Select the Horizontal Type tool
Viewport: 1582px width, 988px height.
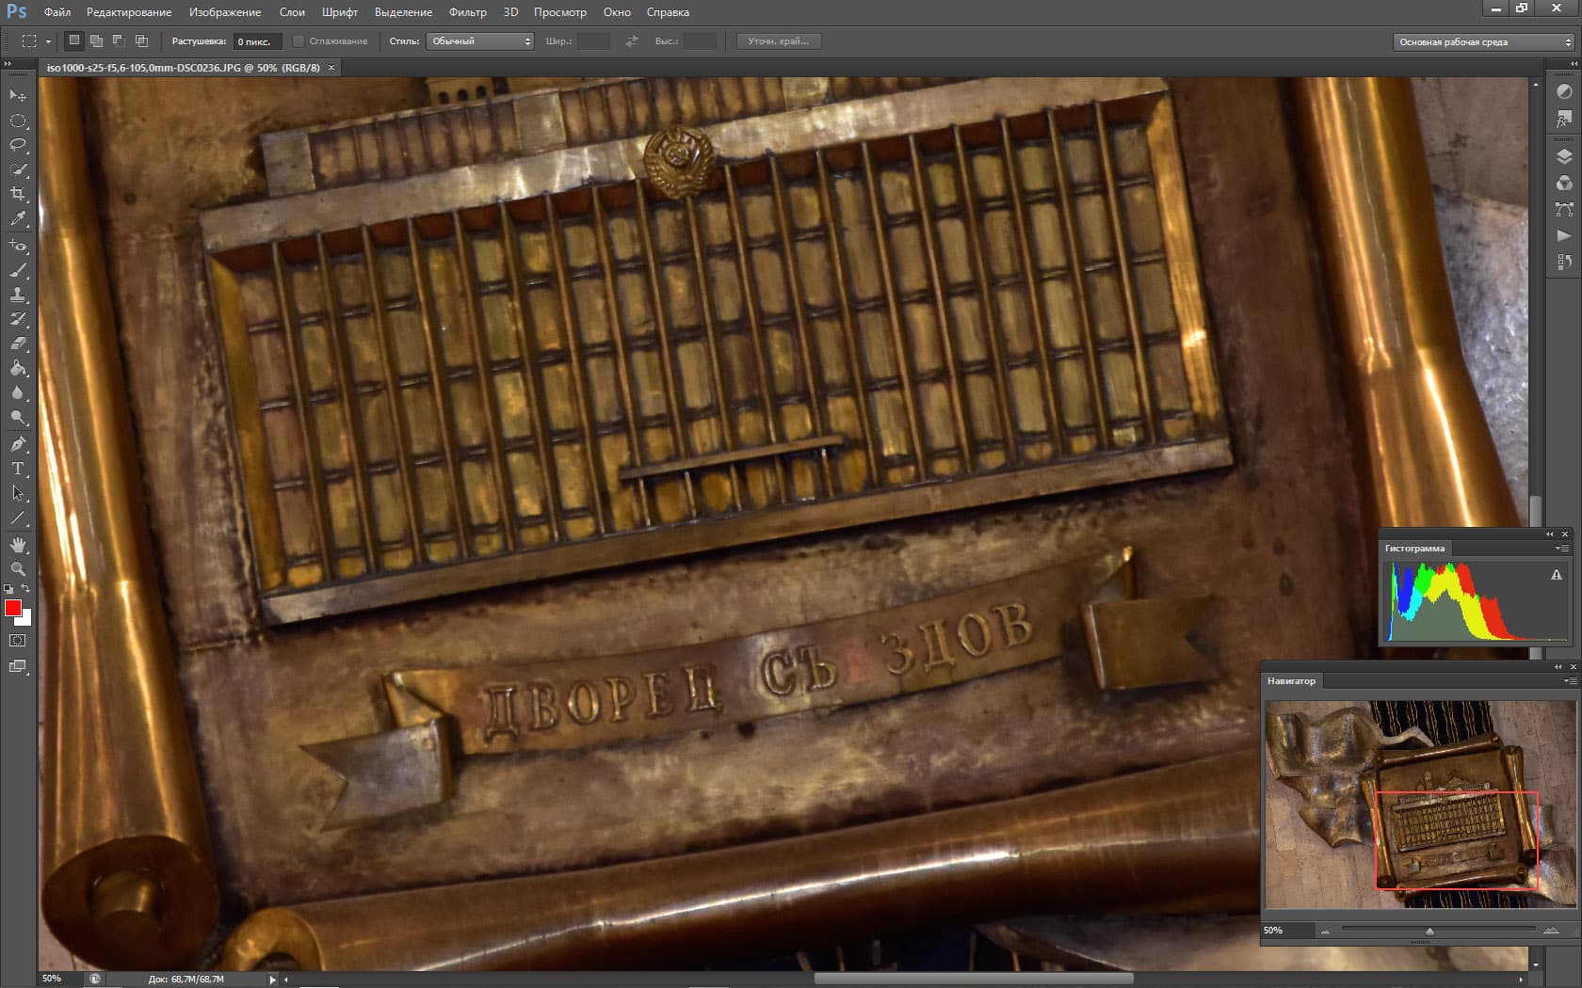18,469
